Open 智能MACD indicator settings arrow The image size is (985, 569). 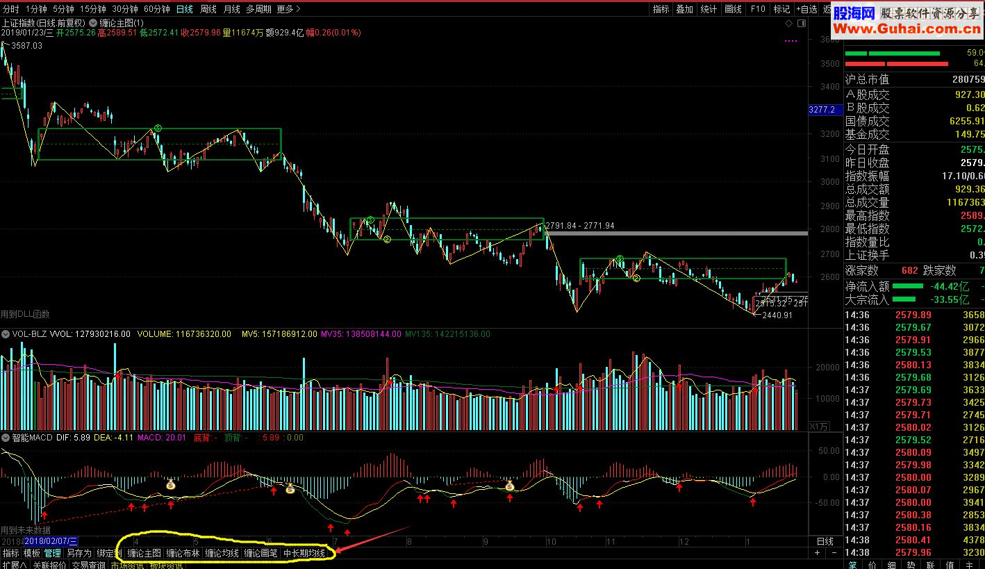(x=6, y=438)
